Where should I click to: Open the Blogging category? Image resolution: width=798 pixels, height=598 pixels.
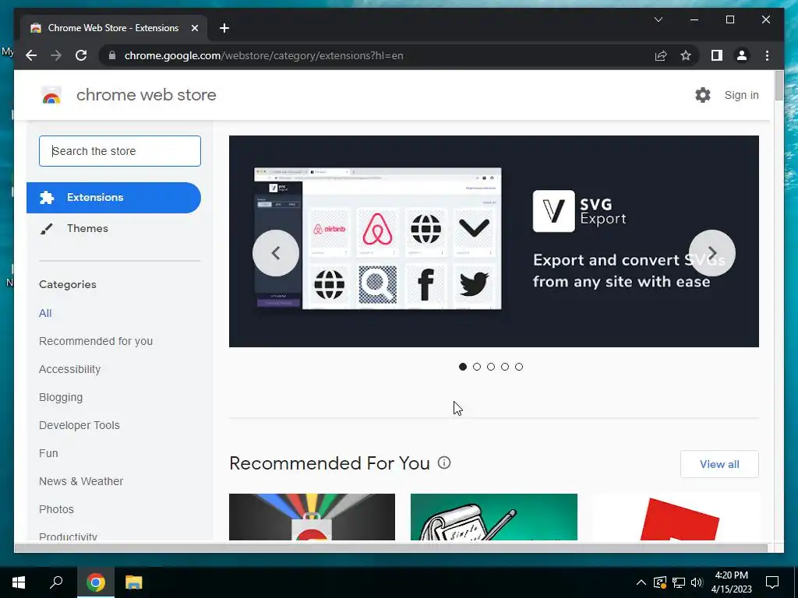point(61,397)
